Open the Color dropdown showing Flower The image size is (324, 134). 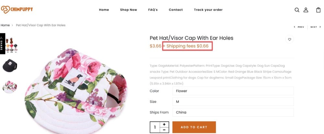pyautogui.click(x=233, y=91)
